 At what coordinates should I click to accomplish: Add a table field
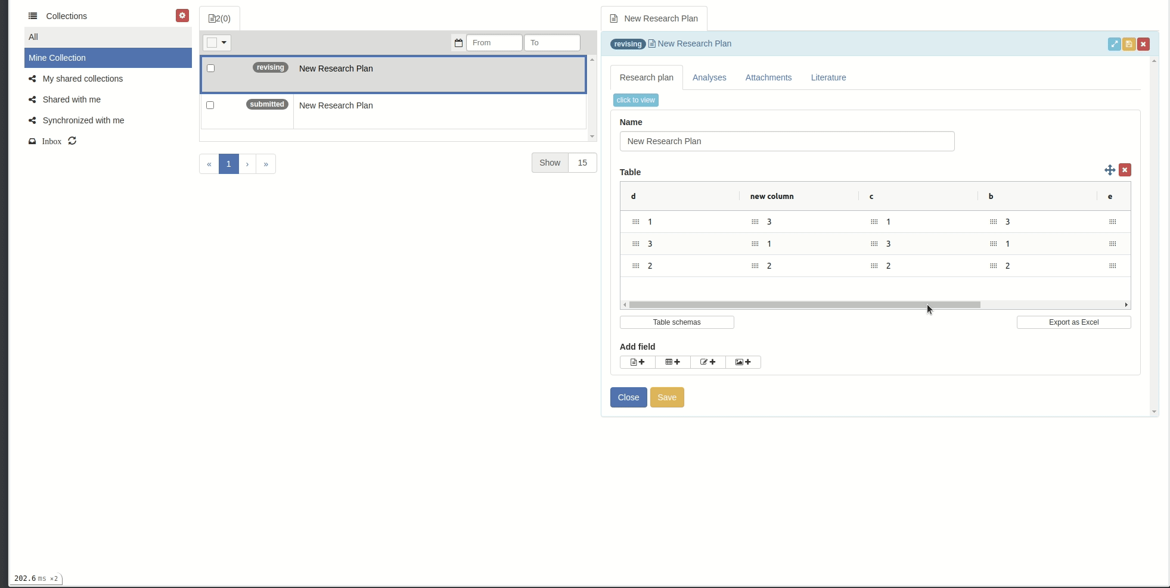[x=672, y=362]
